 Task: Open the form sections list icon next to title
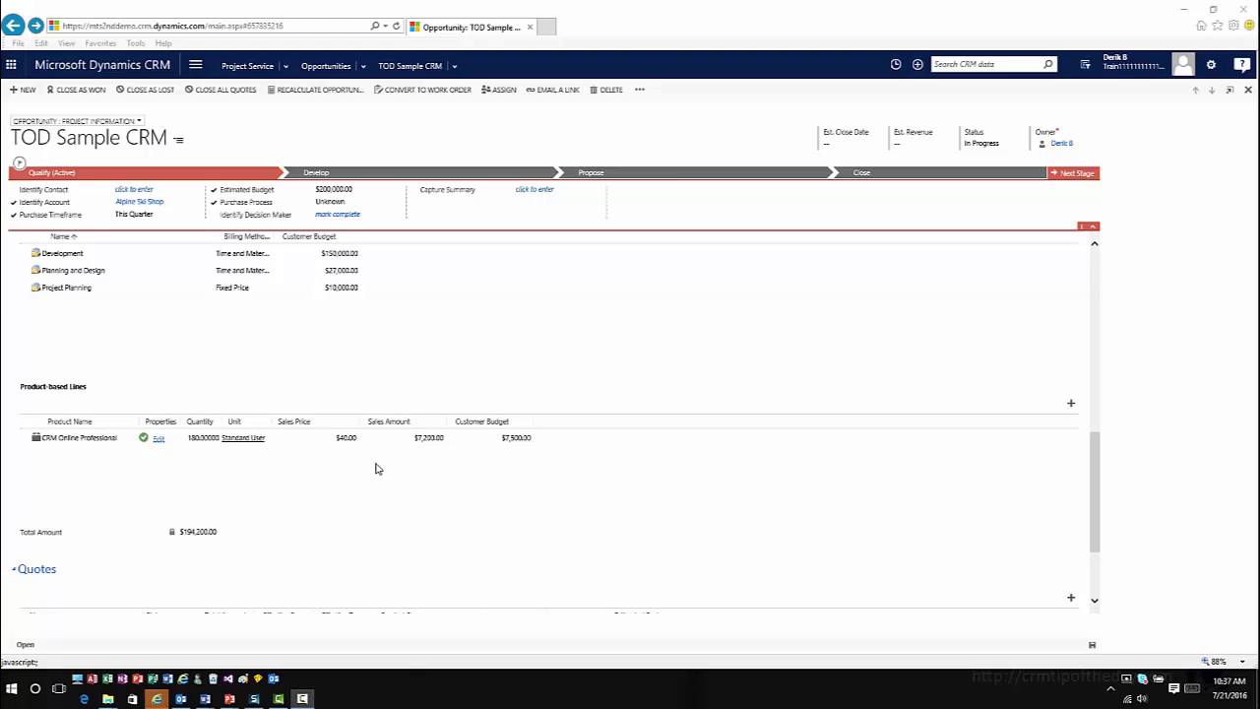coord(178,140)
